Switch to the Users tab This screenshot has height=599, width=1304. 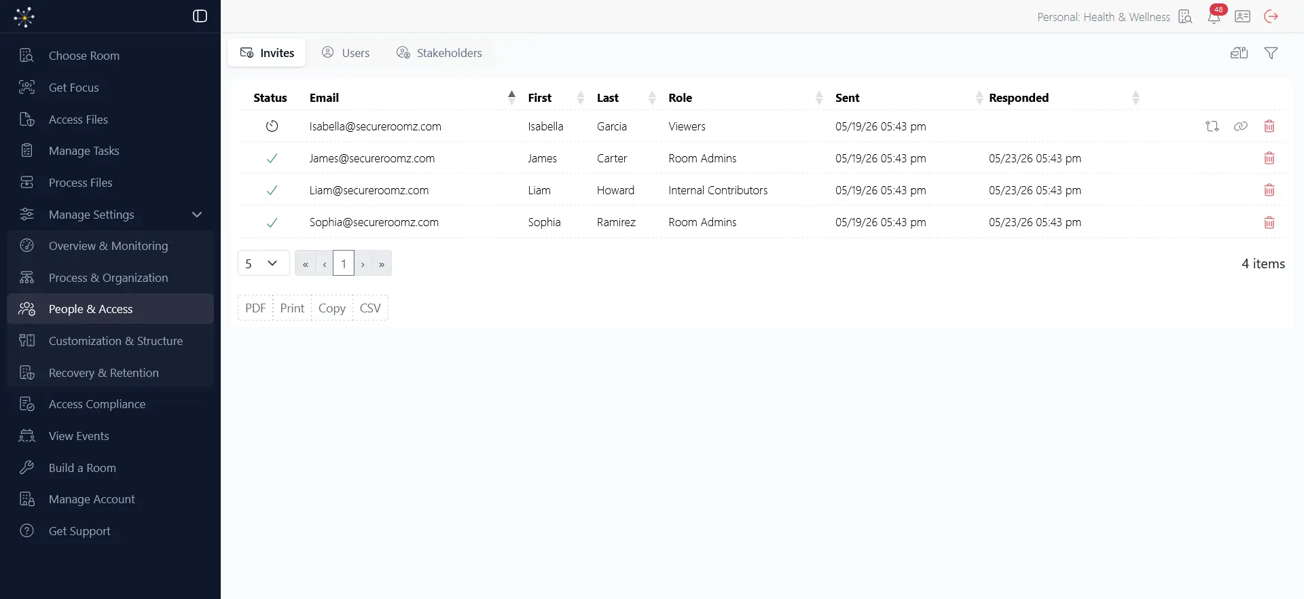coord(346,53)
